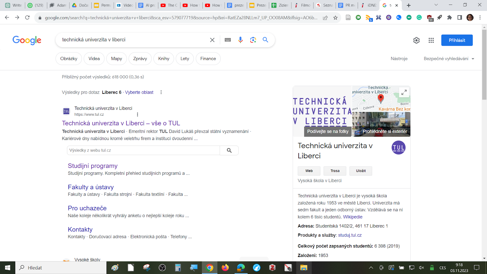Open the Prohlédněte si exteriér thumbnail
The height and width of the screenshot is (274, 487).
pos(381,124)
